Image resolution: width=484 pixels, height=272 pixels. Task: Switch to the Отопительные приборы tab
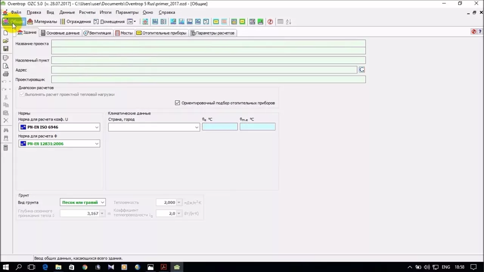coord(161,33)
